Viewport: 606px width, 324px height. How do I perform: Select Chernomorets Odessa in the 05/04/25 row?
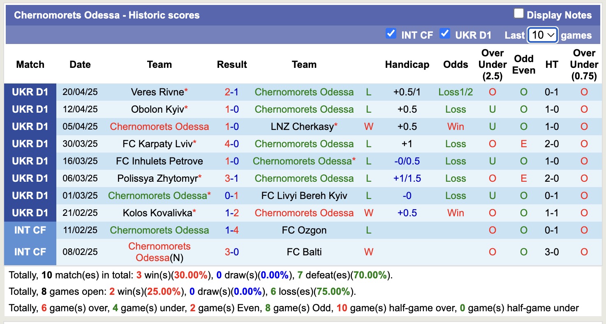tap(160, 126)
